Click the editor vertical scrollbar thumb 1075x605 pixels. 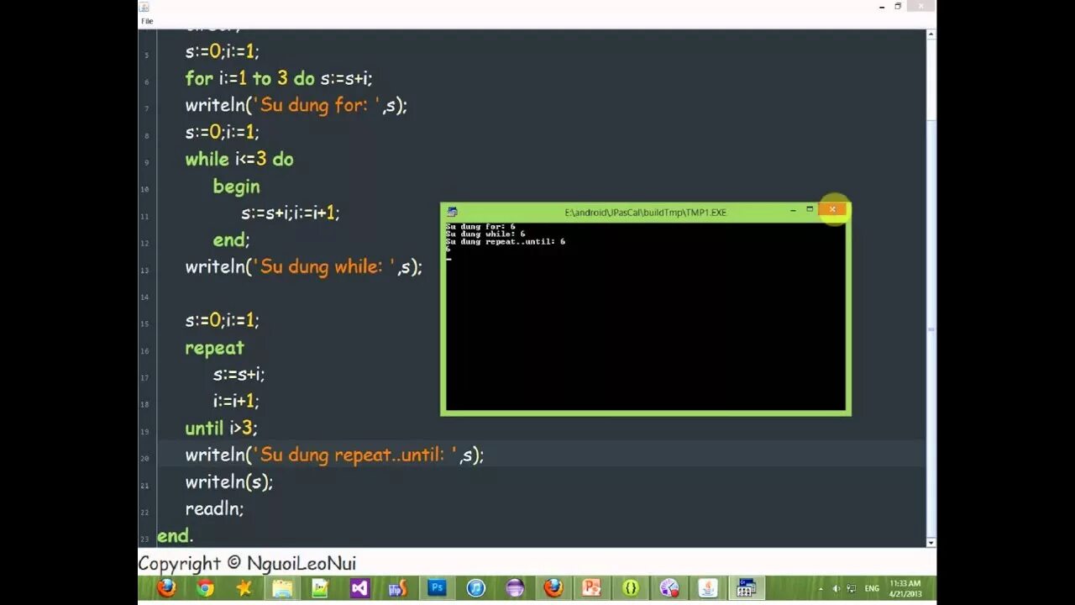tap(931, 328)
